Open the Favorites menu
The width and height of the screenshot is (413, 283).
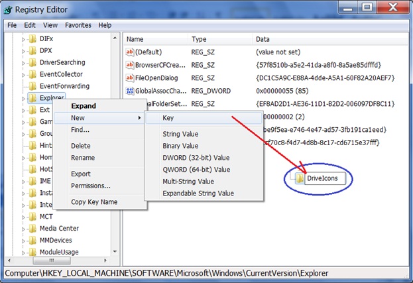point(78,25)
